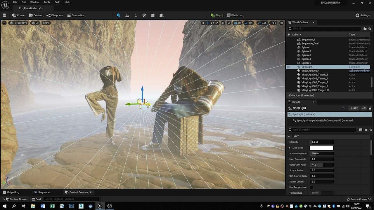Toggle scale snapping icon
Screen dimensions: 374x210
point(260,23)
